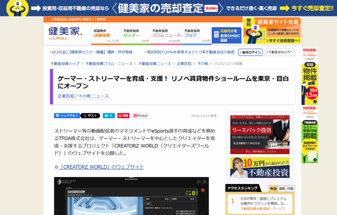
Task: Click the 売却査定を全国104社に依頼 button
Action: coord(226,36)
